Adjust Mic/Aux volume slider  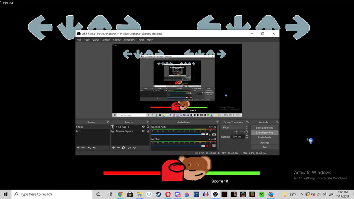[178, 146]
